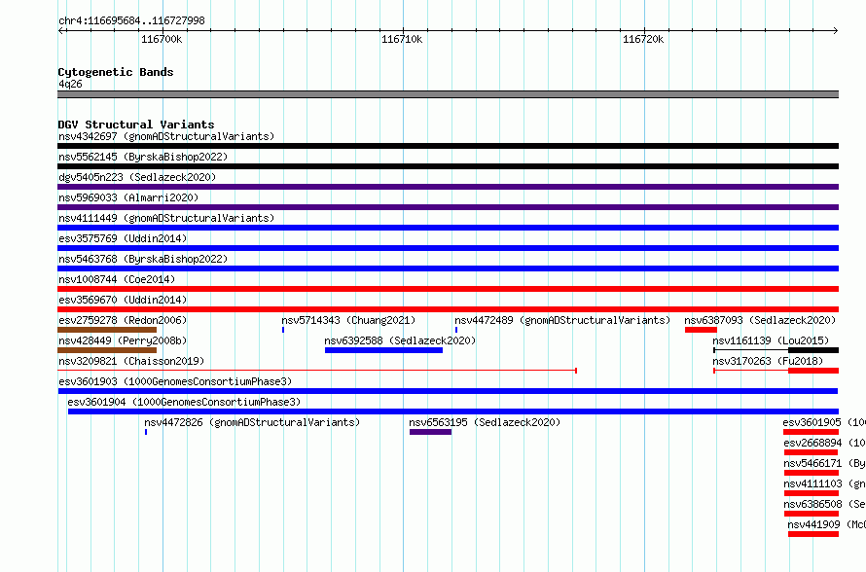866x572 pixels.
Task: Click the 116700k ruler tick label
Action: (x=162, y=39)
